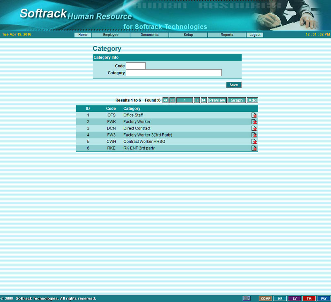331x302 pixels.
Task: Focus the Code input field
Action: point(136,66)
